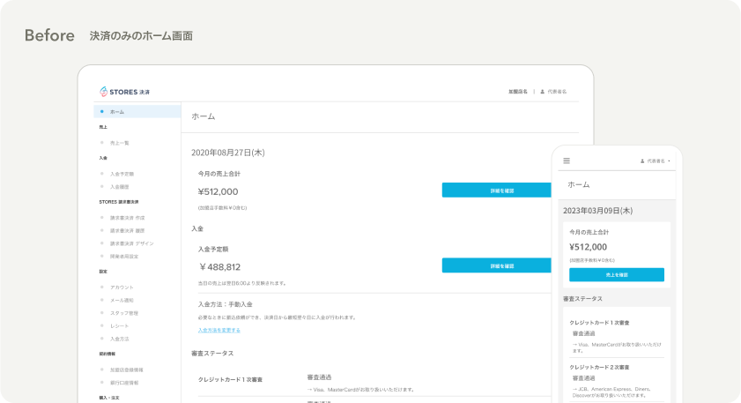
Task: Select ホーム in the sidebar
Action: click(137, 112)
